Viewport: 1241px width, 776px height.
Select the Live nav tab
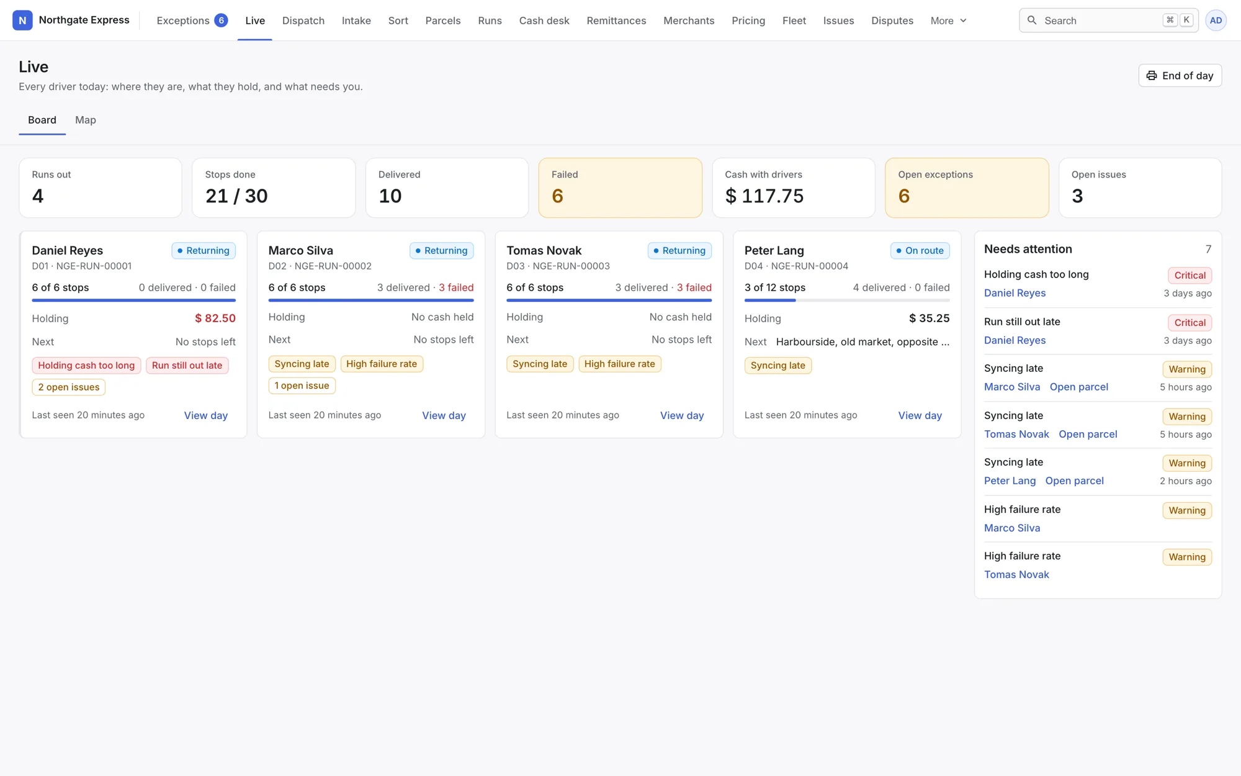tap(255, 20)
